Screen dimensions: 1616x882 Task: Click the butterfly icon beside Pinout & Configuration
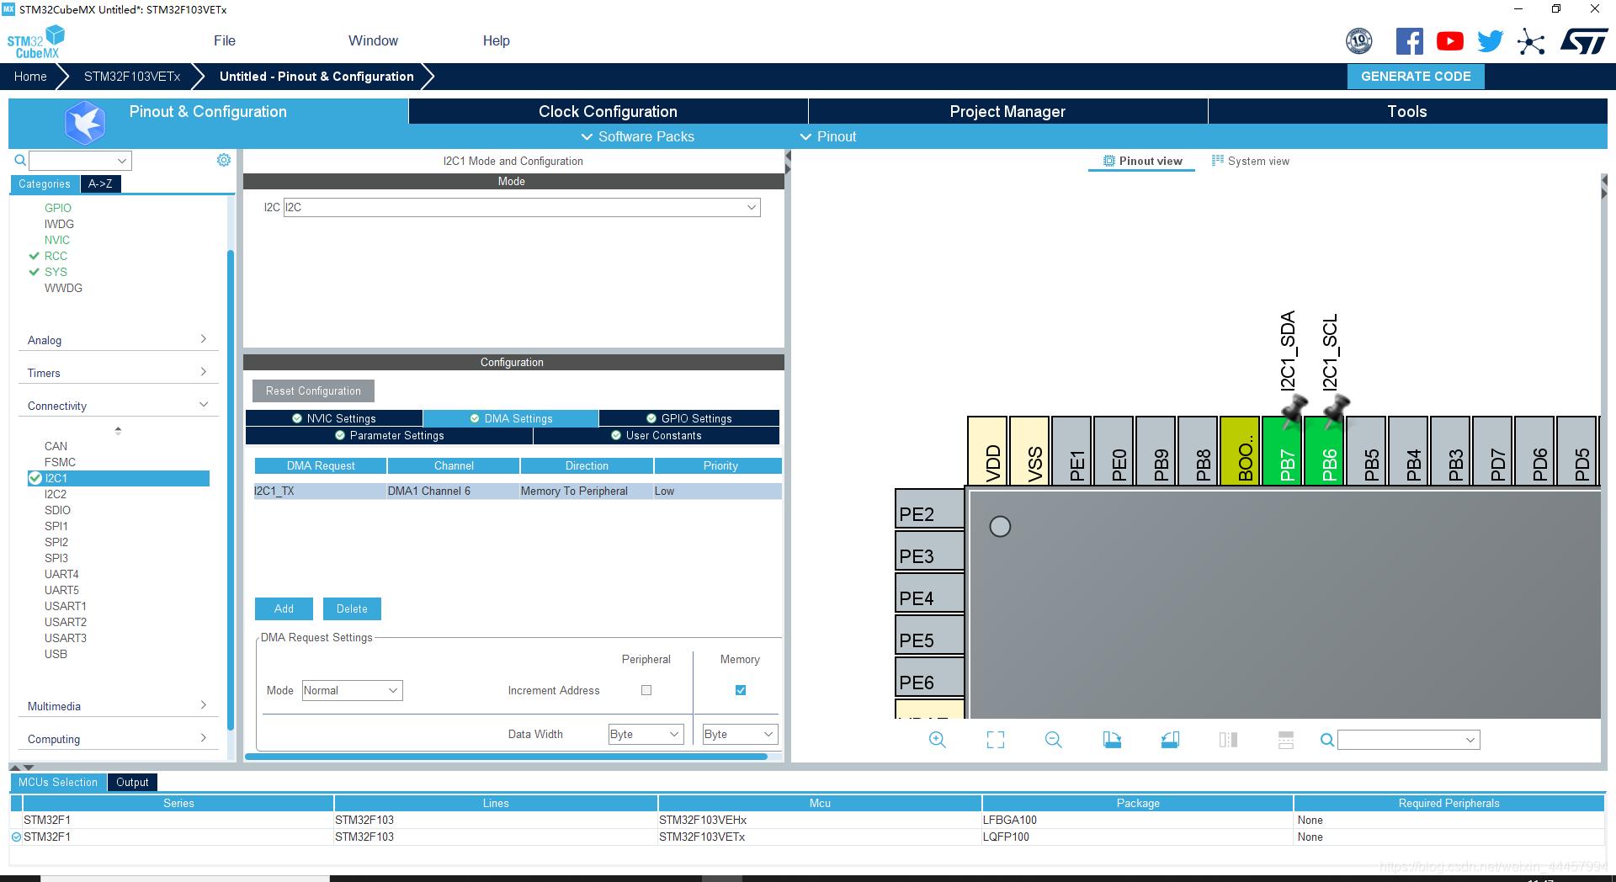(85, 123)
